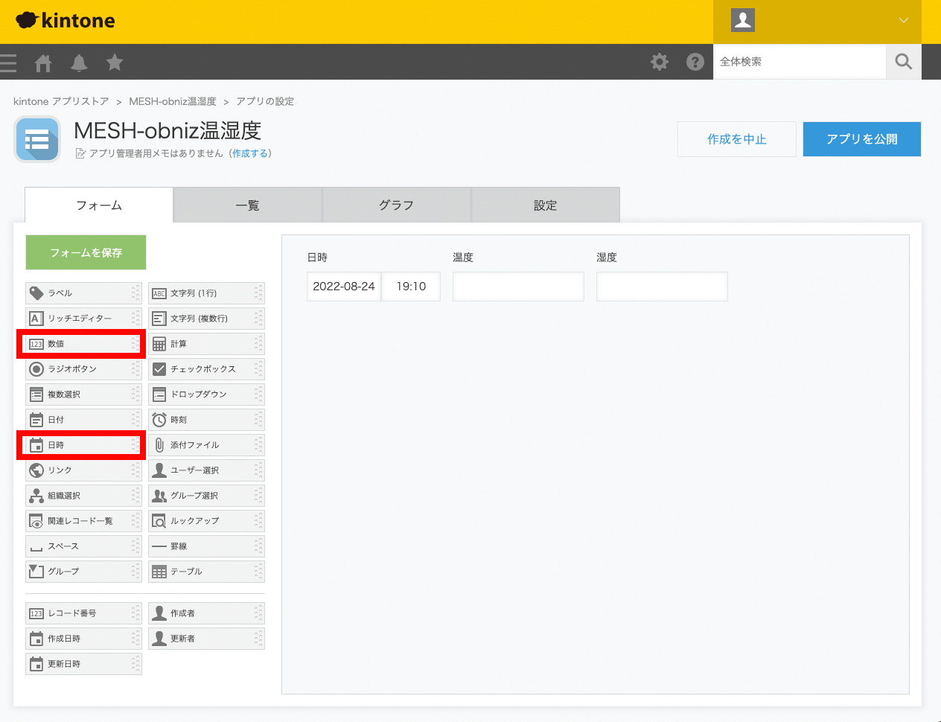The height and width of the screenshot is (722, 941).
Task: Select the 計算 field element
Action: 206,344
